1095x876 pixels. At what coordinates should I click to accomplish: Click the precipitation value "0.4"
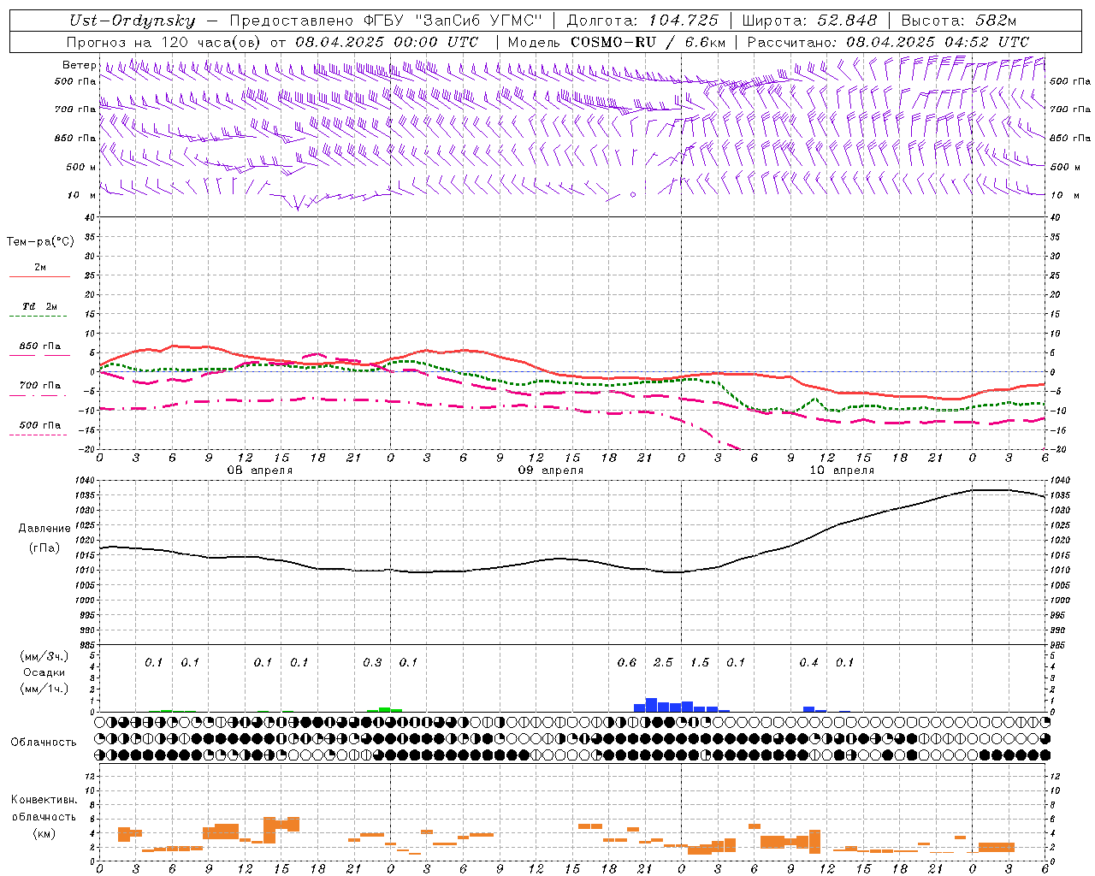[x=808, y=662]
